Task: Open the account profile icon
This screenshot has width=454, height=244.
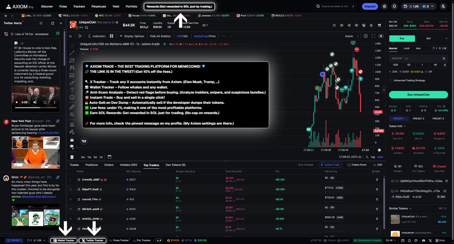Action: (443, 6)
